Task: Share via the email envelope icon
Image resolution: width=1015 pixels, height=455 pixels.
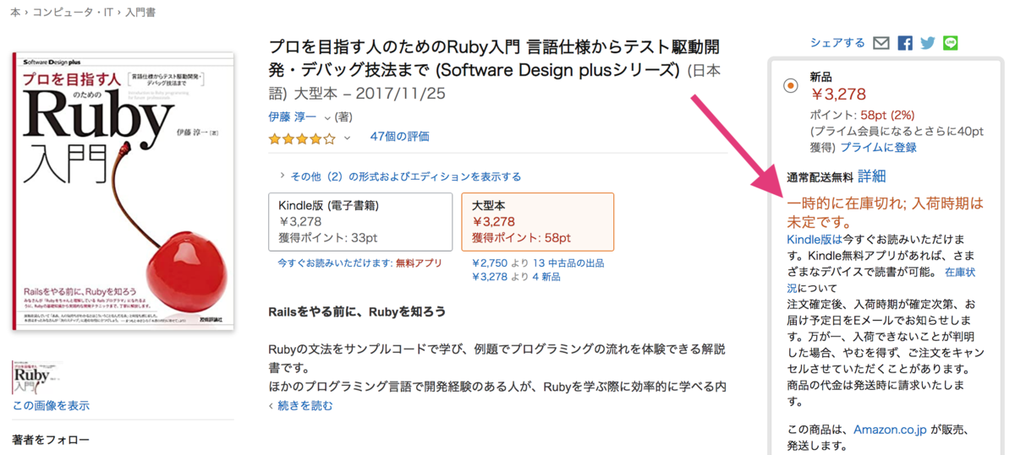Action: tap(881, 43)
